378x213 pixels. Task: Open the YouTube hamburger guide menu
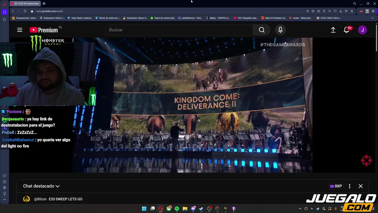[x=20, y=30]
